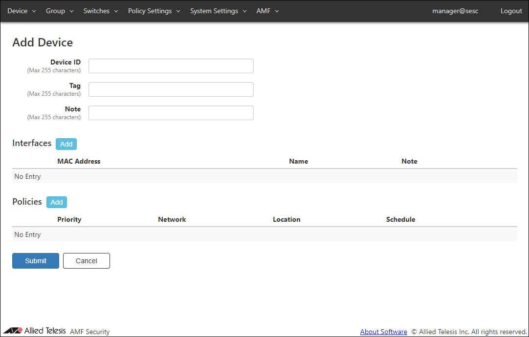Click the Priority column header
Viewport: 529px width, 337px height.
point(69,219)
